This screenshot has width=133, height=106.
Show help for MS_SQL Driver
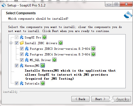pos(54,60)
